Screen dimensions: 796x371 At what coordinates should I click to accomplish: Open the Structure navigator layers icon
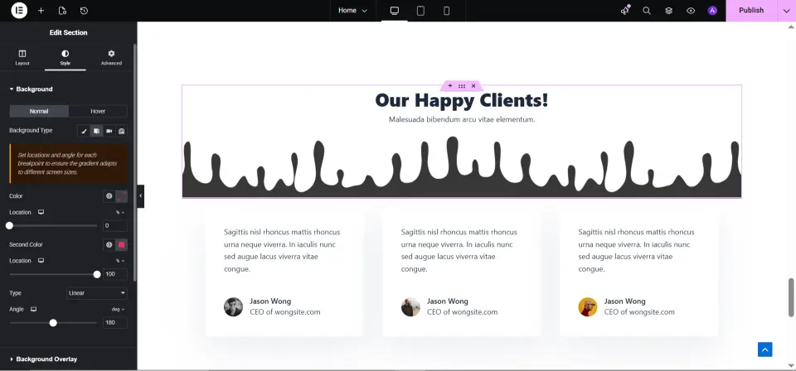[668, 11]
